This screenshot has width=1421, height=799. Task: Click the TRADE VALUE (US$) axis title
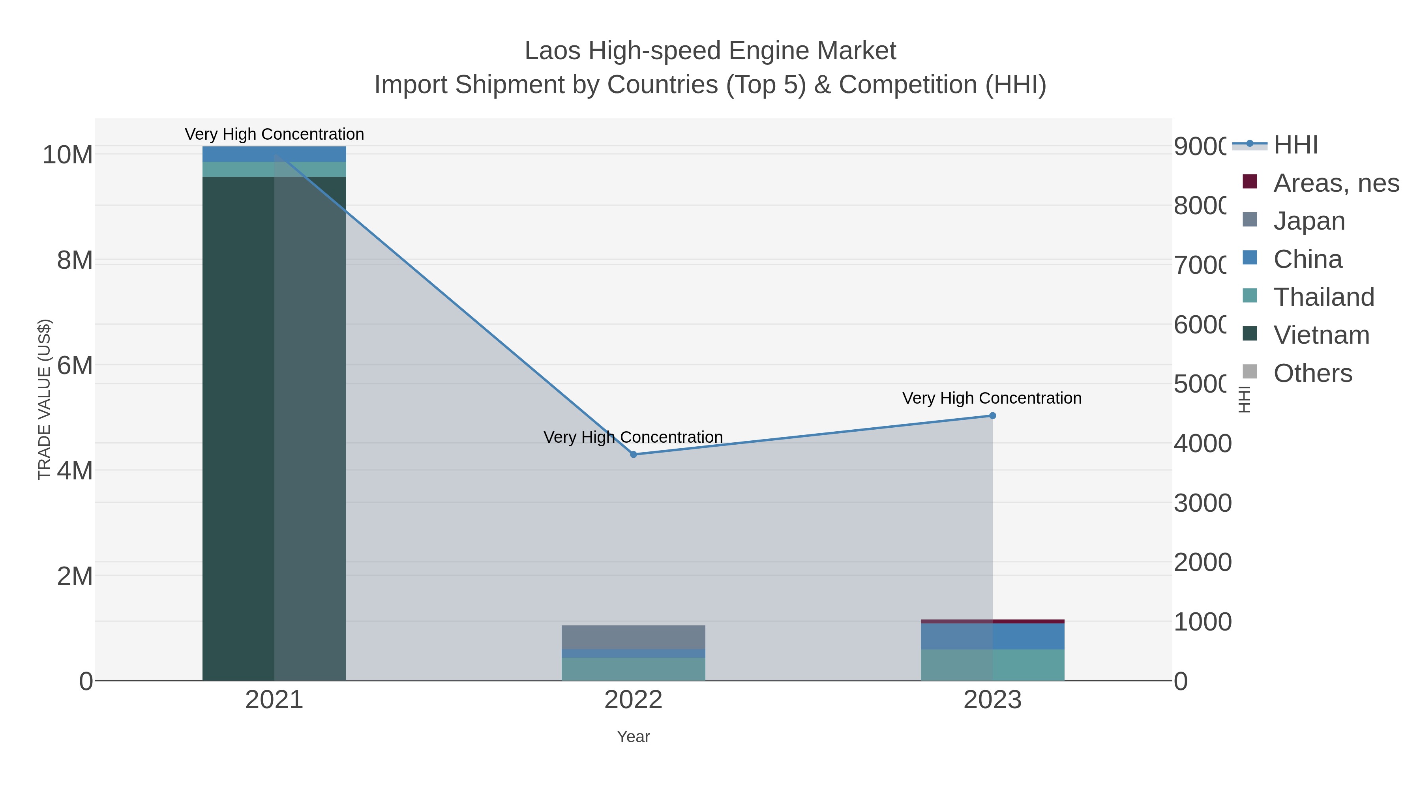tap(44, 399)
